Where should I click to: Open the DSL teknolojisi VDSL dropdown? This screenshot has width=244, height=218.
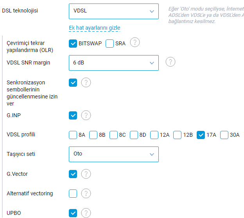(114, 11)
